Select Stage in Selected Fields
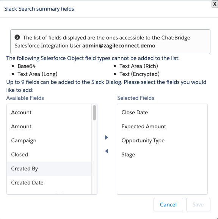218x219 pixels. (x=162, y=154)
